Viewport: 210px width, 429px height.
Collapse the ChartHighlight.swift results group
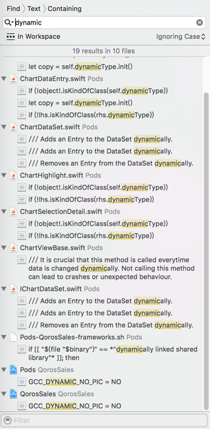point(4,175)
